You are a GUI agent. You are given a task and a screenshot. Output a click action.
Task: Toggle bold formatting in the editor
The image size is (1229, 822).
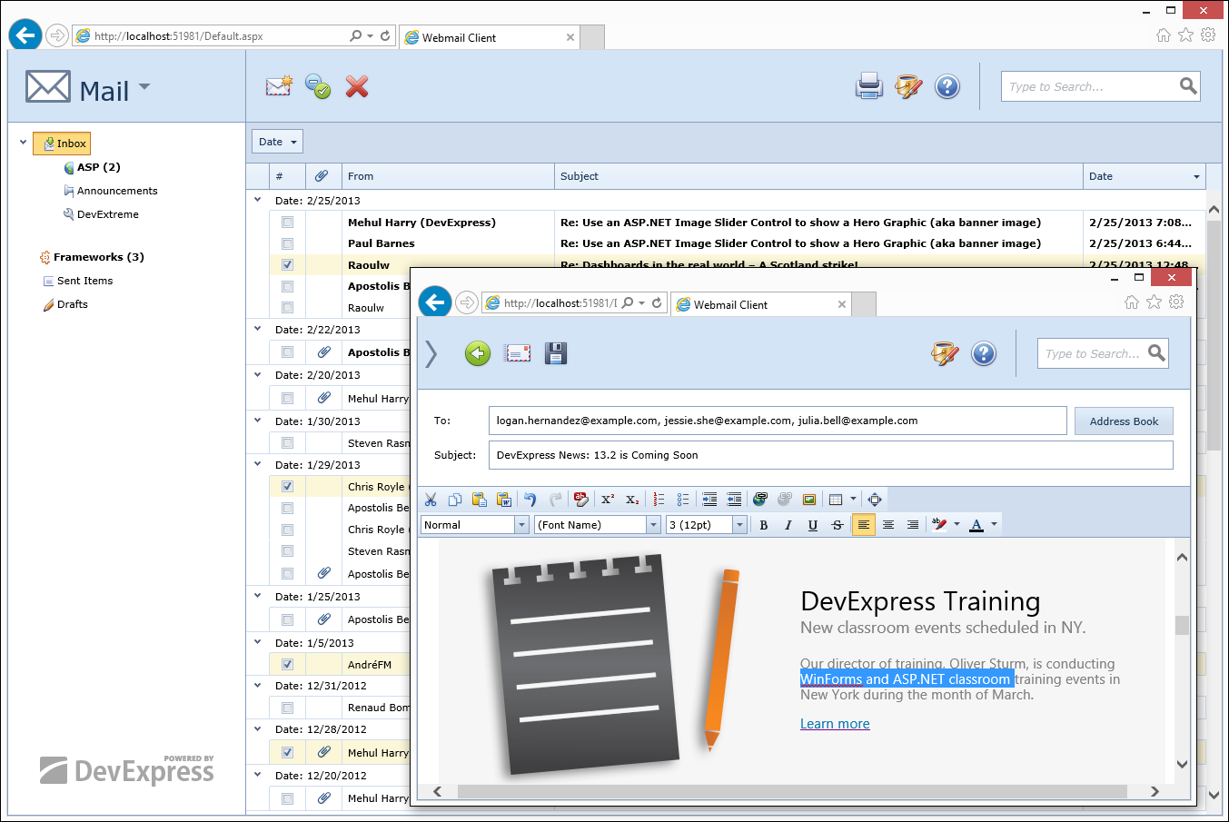click(x=764, y=525)
